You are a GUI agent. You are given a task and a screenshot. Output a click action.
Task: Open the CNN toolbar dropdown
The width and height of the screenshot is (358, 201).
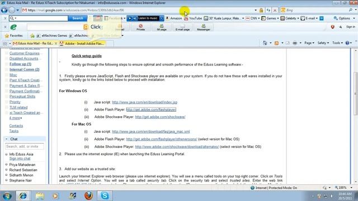click(x=258, y=18)
